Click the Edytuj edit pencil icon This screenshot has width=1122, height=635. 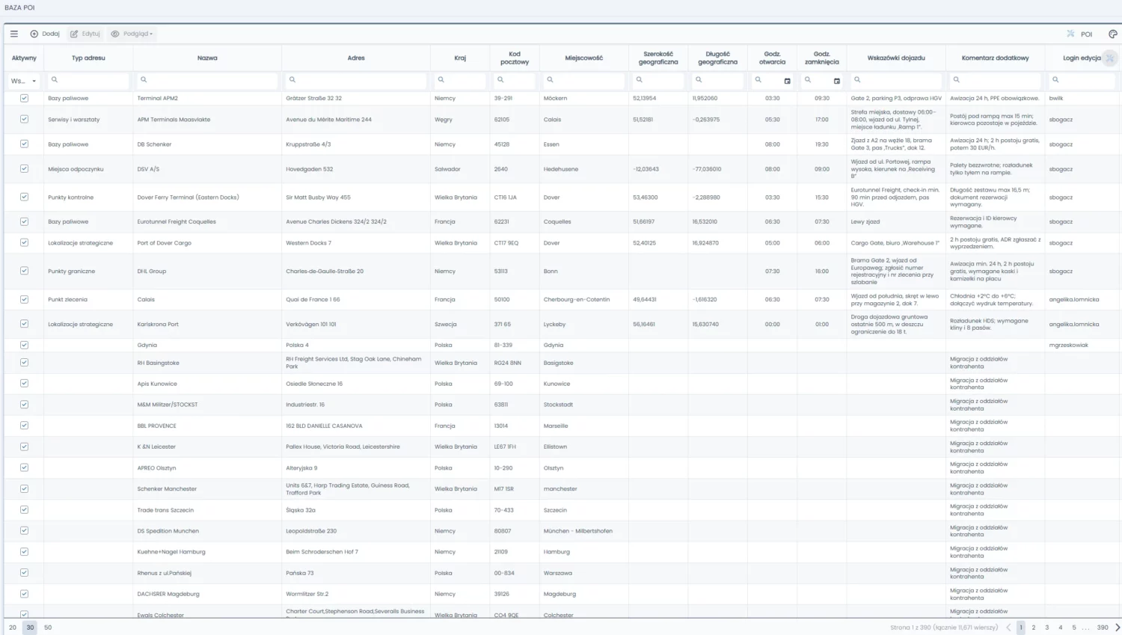coord(74,34)
